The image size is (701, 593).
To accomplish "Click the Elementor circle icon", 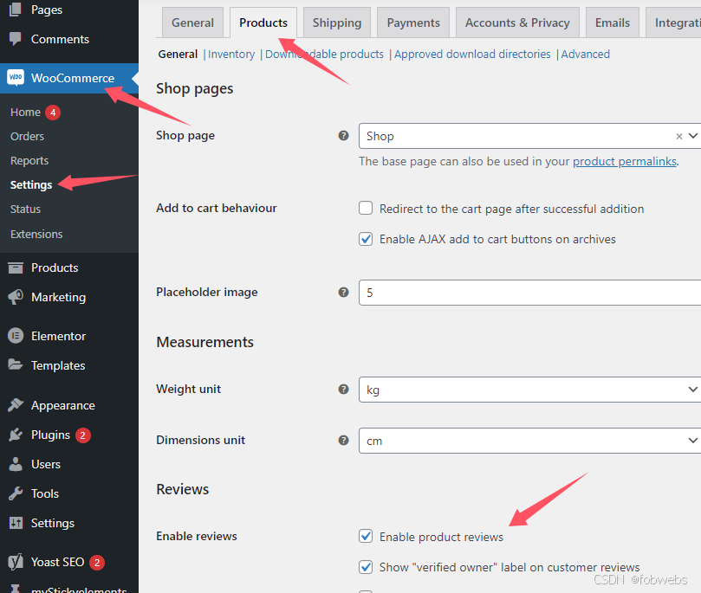I will pos(16,336).
